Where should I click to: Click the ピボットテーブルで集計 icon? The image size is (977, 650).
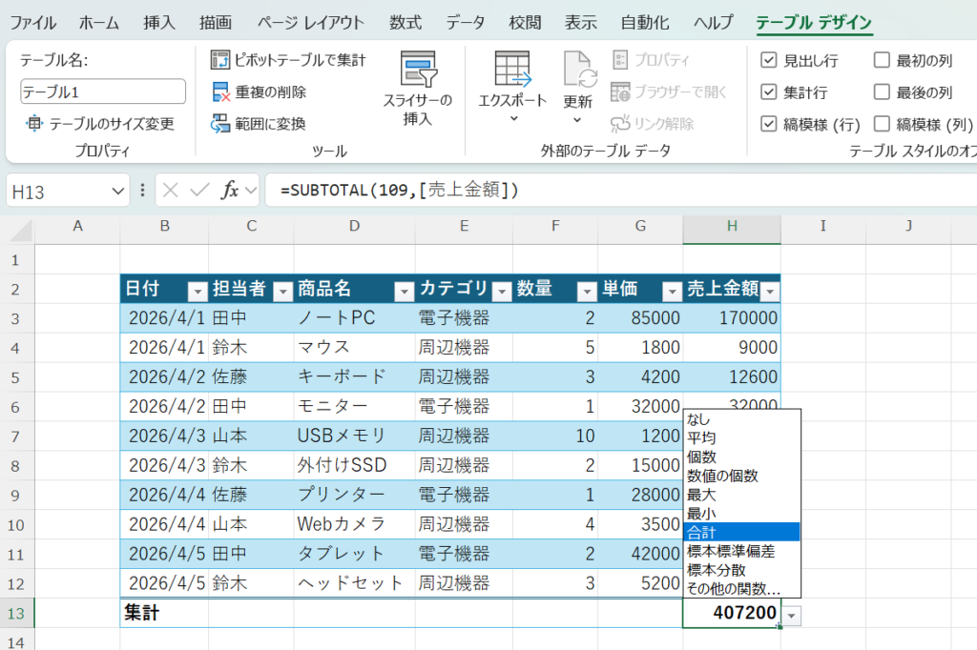point(220,60)
